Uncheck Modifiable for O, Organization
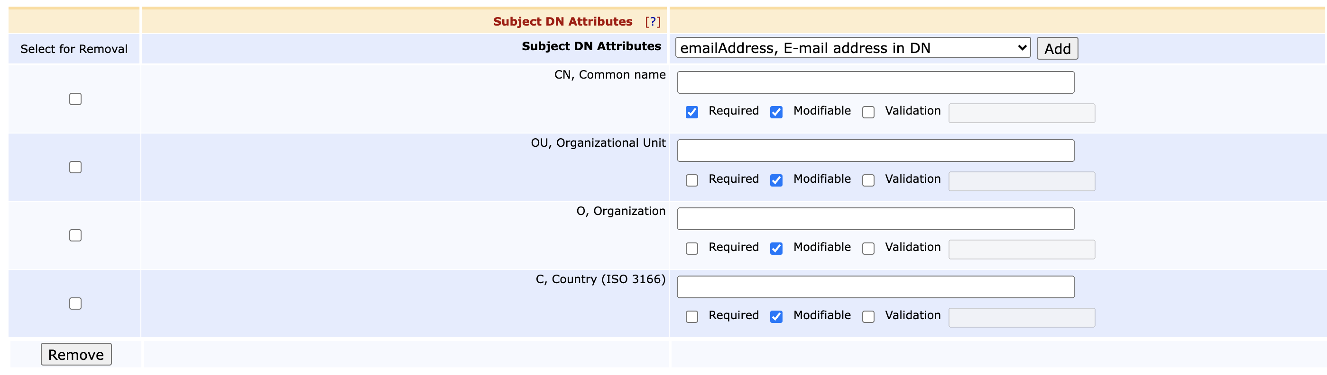The image size is (1327, 375). coord(776,249)
